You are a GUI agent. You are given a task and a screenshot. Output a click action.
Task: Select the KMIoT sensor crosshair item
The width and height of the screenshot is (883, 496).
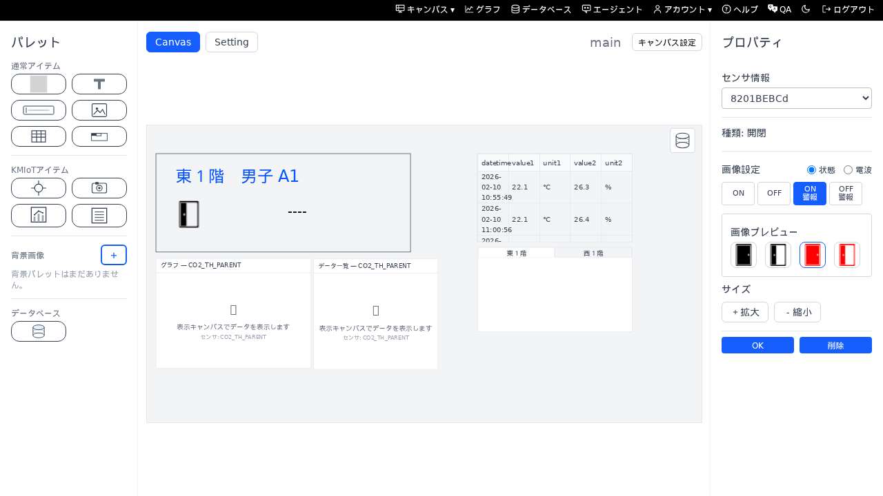(39, 188)
